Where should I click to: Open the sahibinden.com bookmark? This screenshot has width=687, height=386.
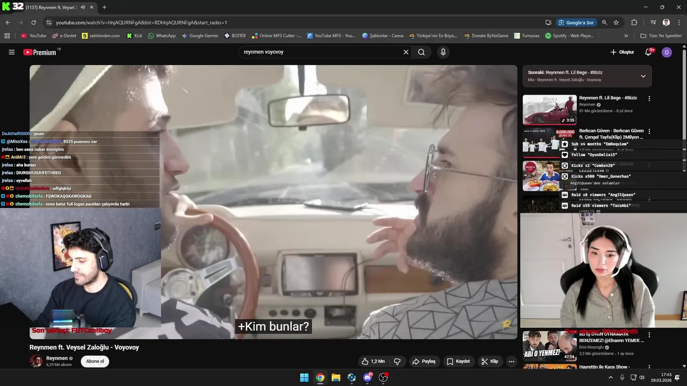[x=101, y=36]
